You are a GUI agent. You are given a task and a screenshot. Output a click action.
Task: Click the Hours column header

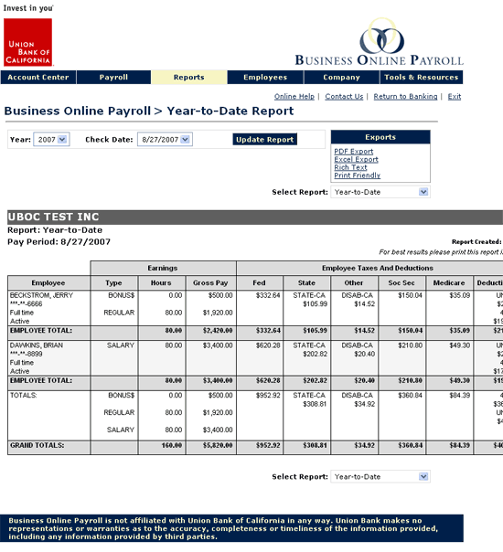[x=161, y=282]
